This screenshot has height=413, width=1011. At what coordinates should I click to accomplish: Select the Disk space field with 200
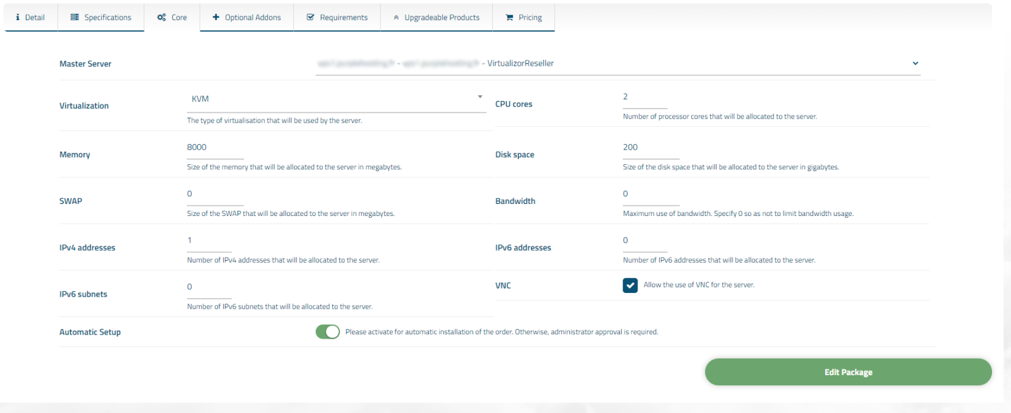coord(651,148)
